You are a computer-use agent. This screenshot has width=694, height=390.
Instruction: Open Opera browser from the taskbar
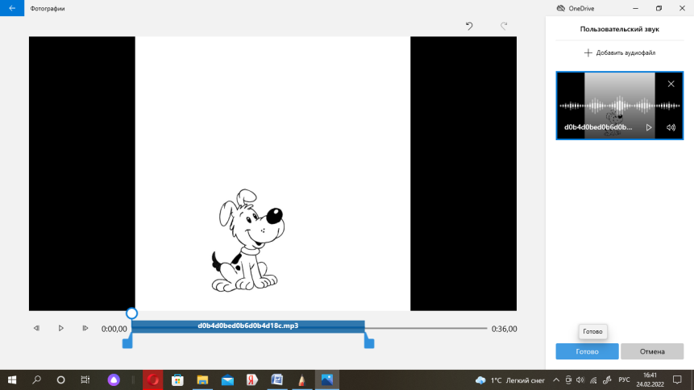pyautogui.click(x=152, y=380)
